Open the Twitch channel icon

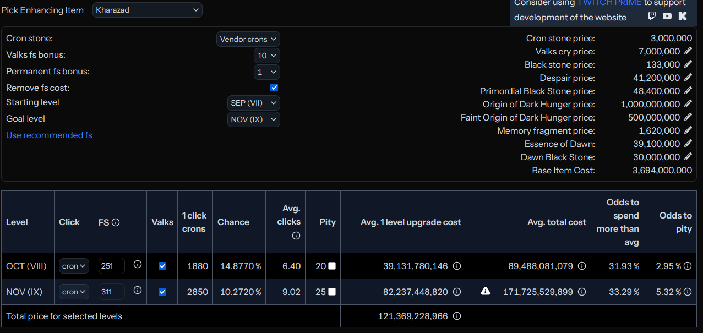click(652, 16)
